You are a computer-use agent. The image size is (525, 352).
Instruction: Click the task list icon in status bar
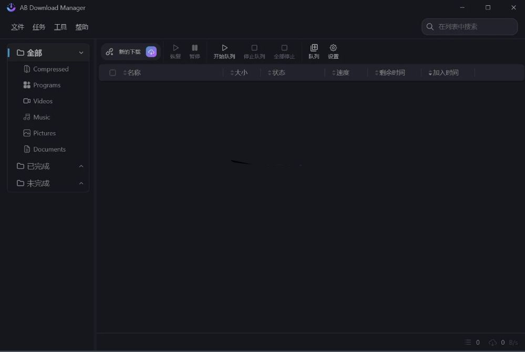467,342
